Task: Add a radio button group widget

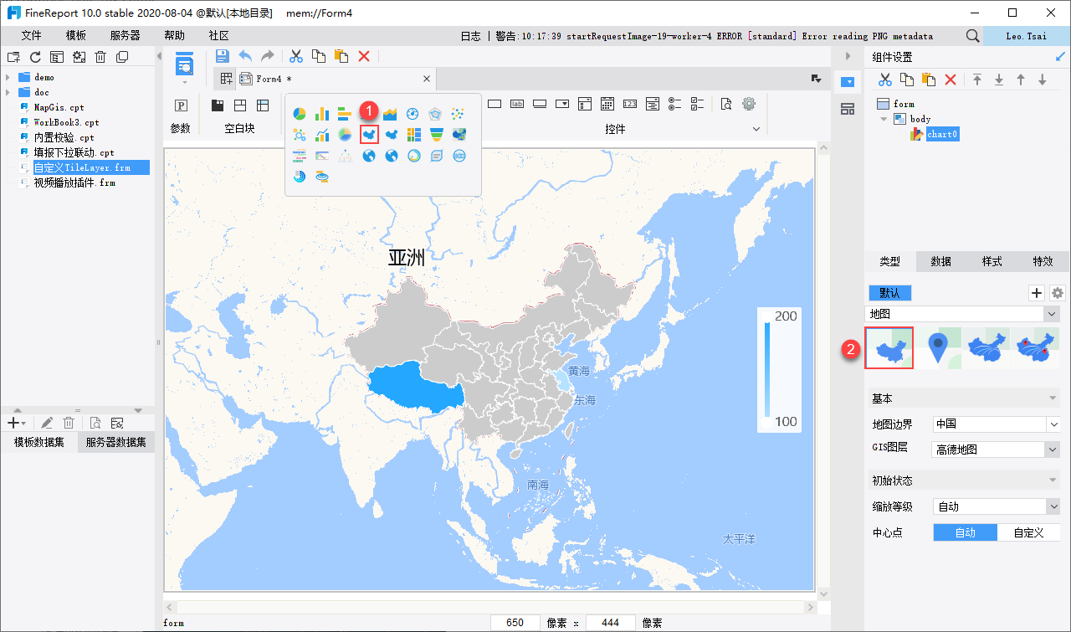Action: (x=675, y=104)
